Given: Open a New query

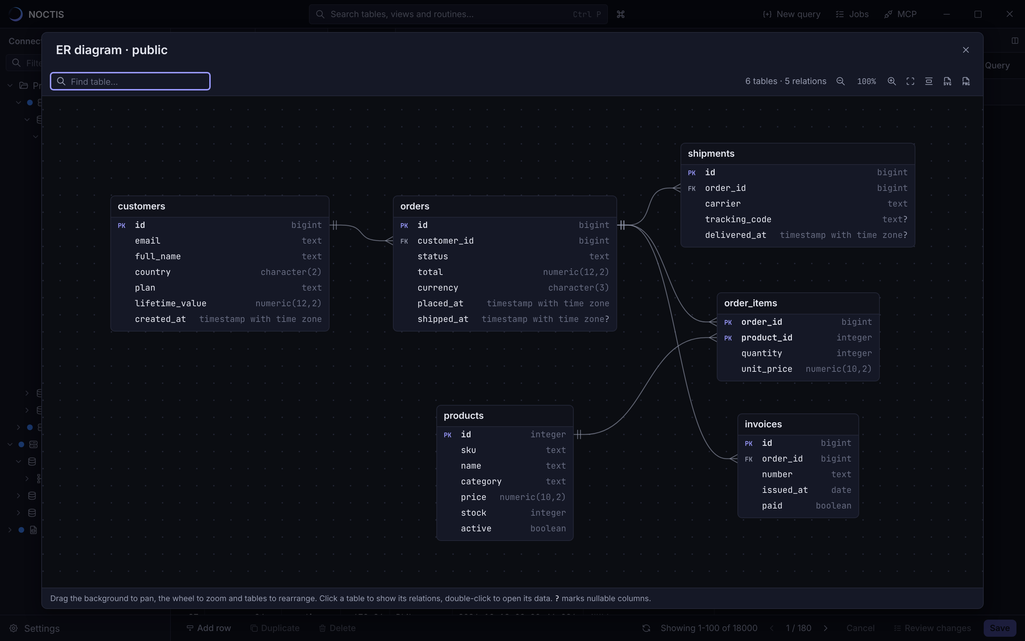Looking at the screenshot, I should click(791, 14).
